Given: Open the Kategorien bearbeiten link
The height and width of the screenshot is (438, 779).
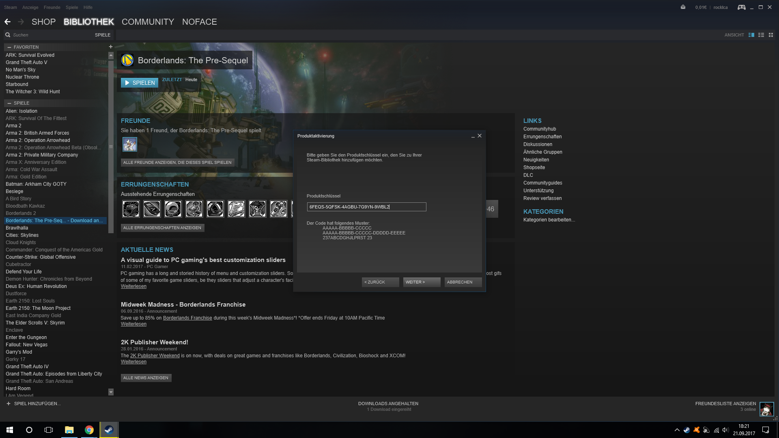Looking at the screenshot, I should (549, 220).
